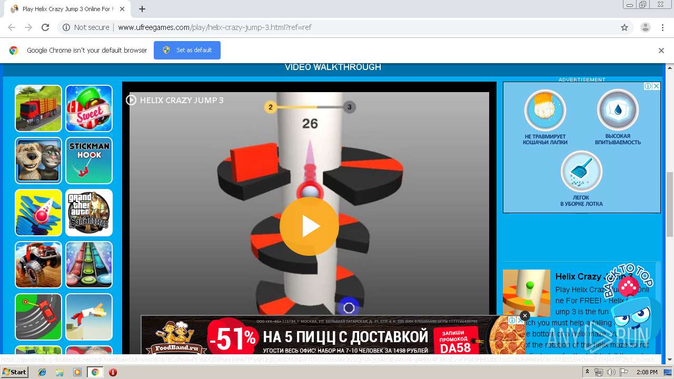Open the Grand Theft Auto San Andreas game
Screen dimensions: 674x379
point(89,213)
